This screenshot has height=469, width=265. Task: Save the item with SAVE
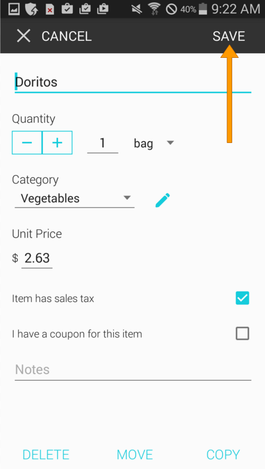[229, 36]
